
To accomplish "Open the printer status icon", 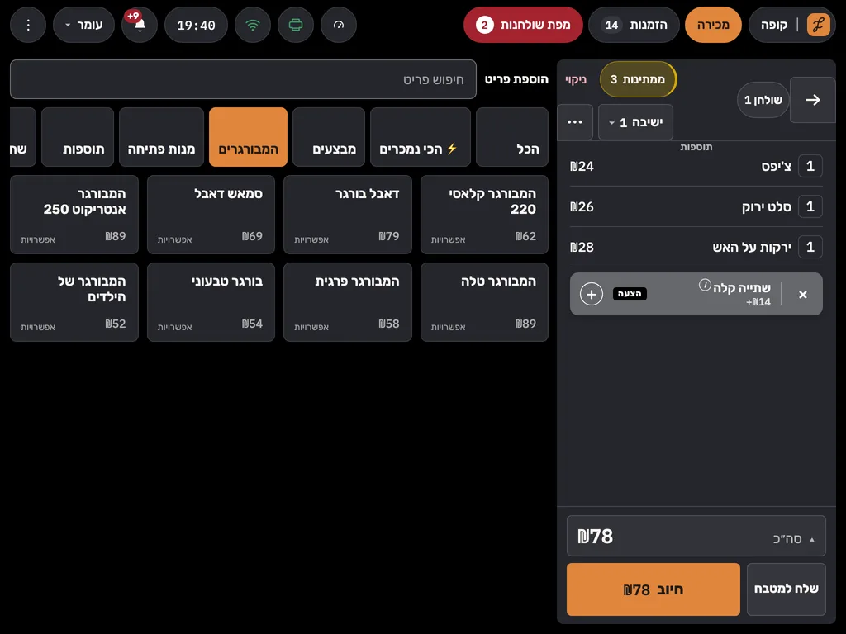I will coord(296,25).
